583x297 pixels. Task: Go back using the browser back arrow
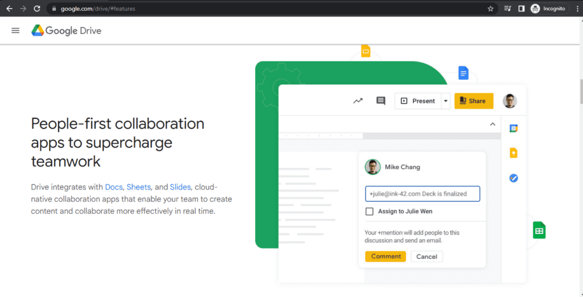point(10,9)
